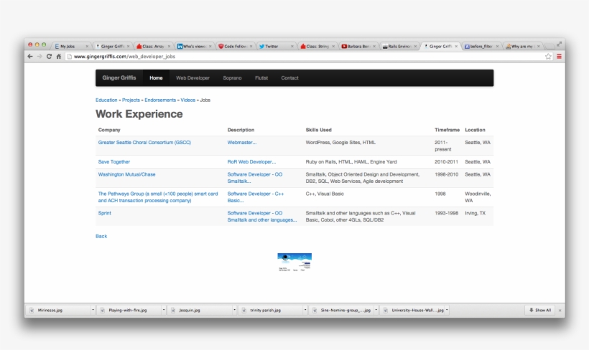Open Contact in the site navbar
Viewport: 589px width, 350px height.
click(289, 78)
